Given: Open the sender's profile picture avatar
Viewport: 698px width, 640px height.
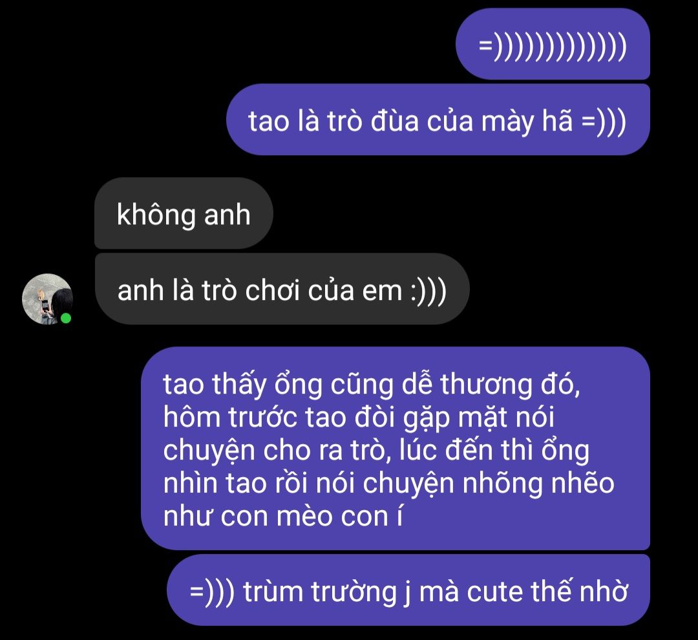Looking at the screenshot, I should 47,299.
